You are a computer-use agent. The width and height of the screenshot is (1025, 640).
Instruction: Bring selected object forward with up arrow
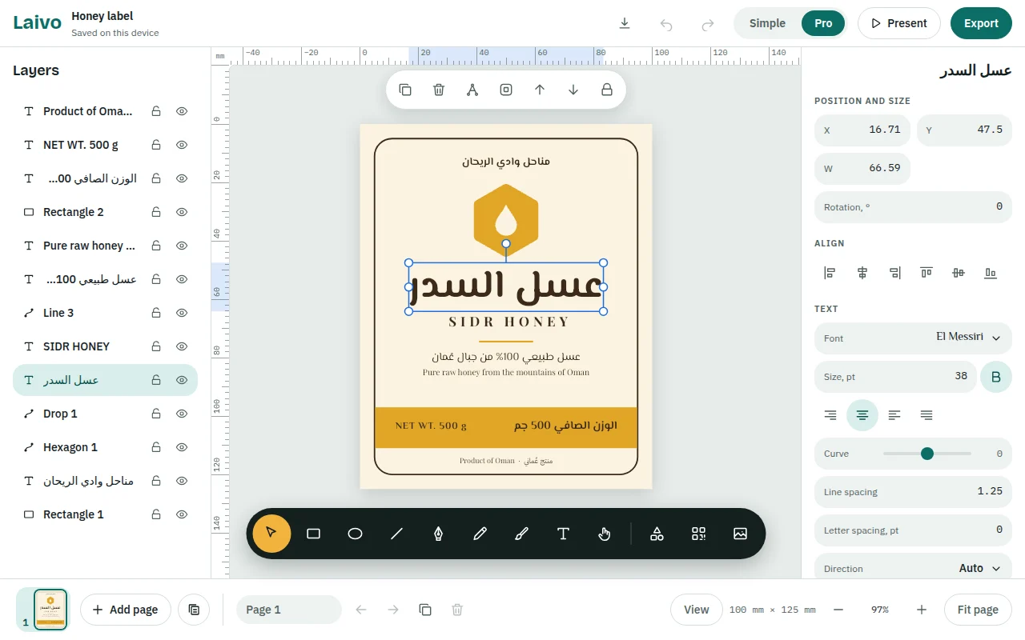pyautogui.click(x=540, y=90)
